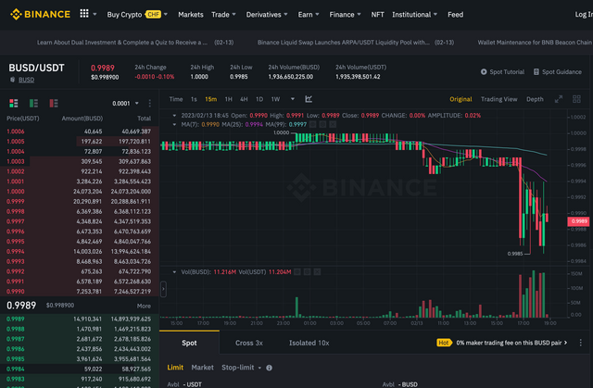Collapse the OHLC candle info row

click(x=174, y=115)
